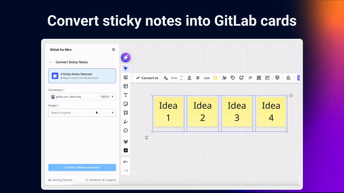Select the Comment tool
The height and width of the screenshot is (193, 344).
[x=126, y=130]
